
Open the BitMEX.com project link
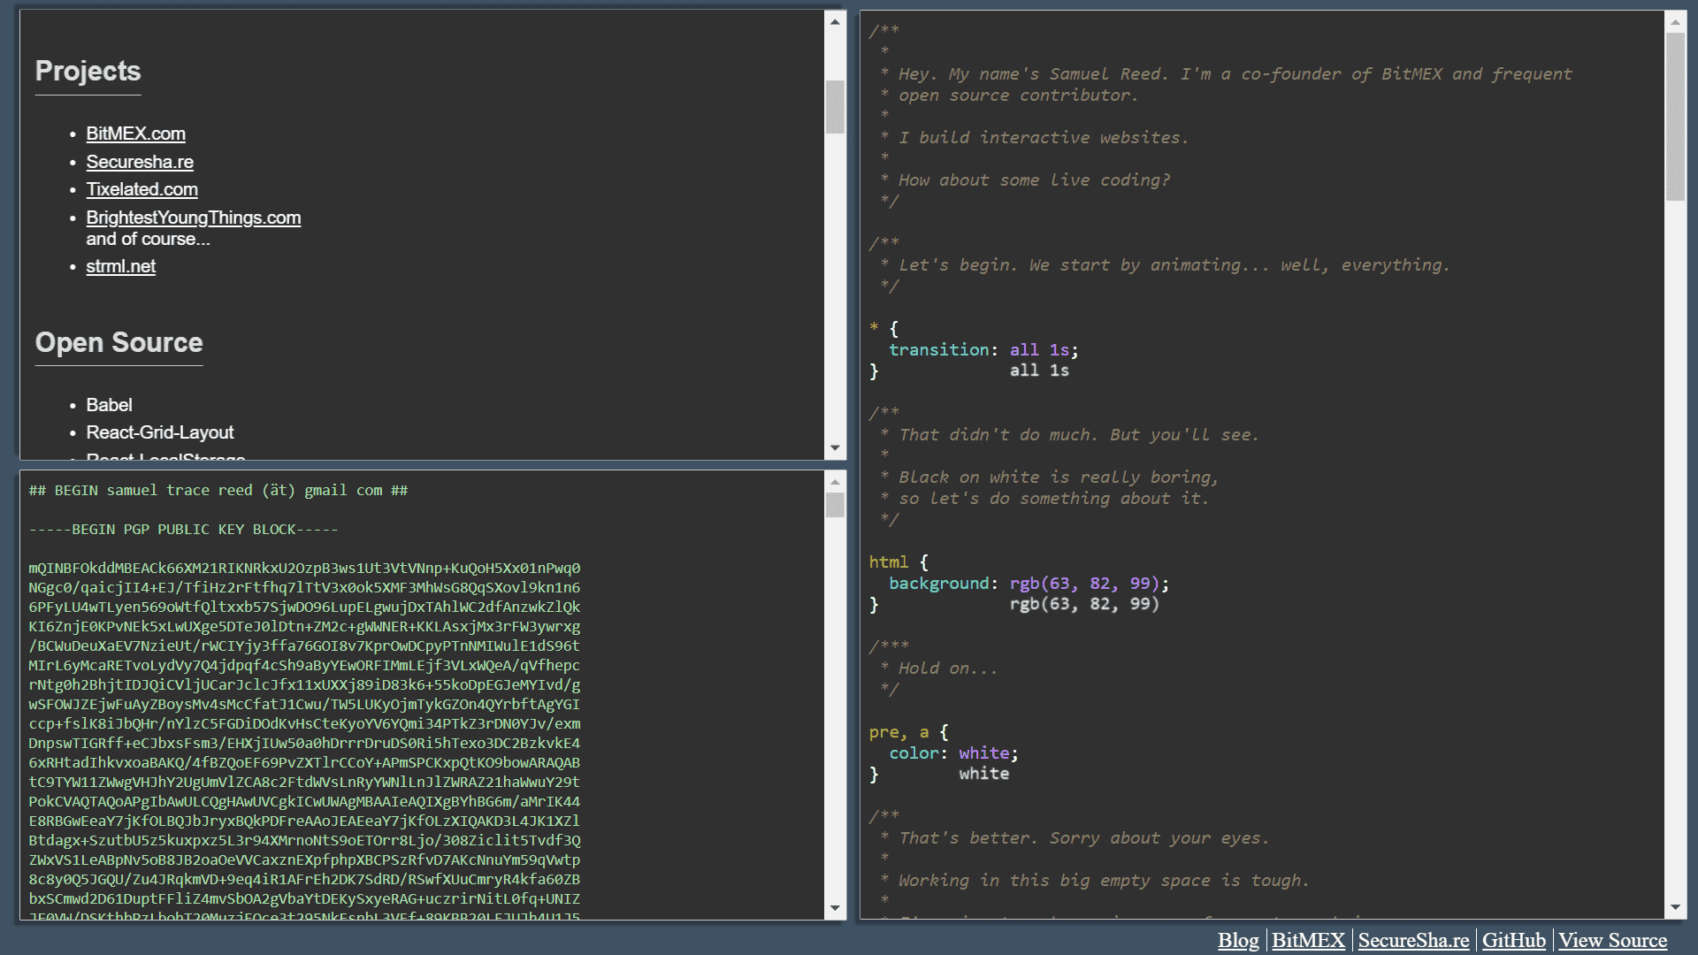pos(135,134)
